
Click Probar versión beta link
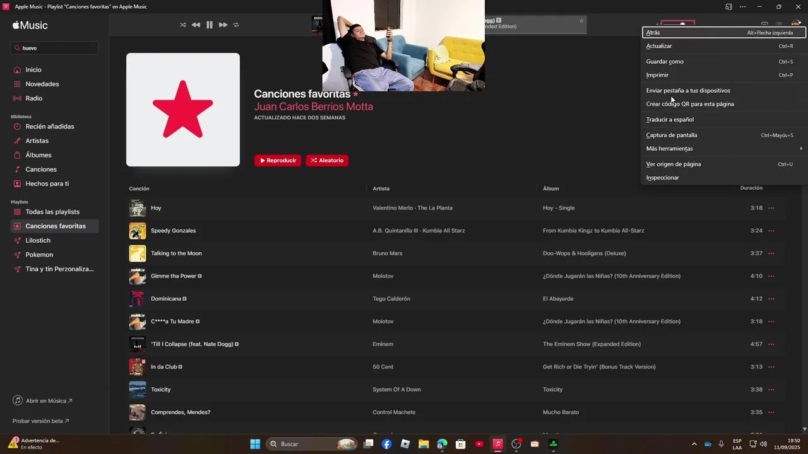coord(41,421)
